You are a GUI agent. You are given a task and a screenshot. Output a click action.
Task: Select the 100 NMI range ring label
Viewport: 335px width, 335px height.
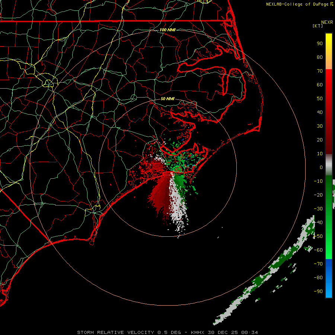click(167, 30)
